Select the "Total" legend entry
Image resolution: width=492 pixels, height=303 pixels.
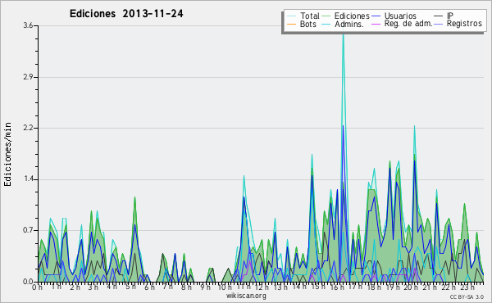tap(310, 16)
